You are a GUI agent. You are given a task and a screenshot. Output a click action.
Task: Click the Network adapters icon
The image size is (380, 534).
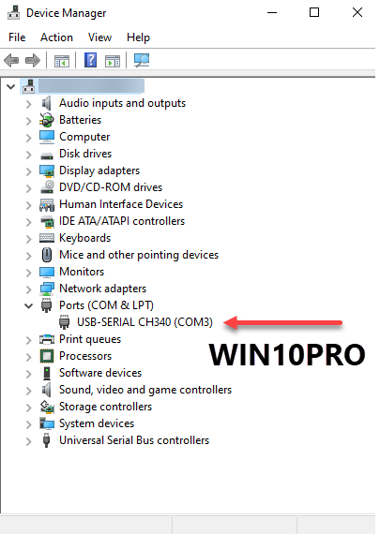[47, 289]
